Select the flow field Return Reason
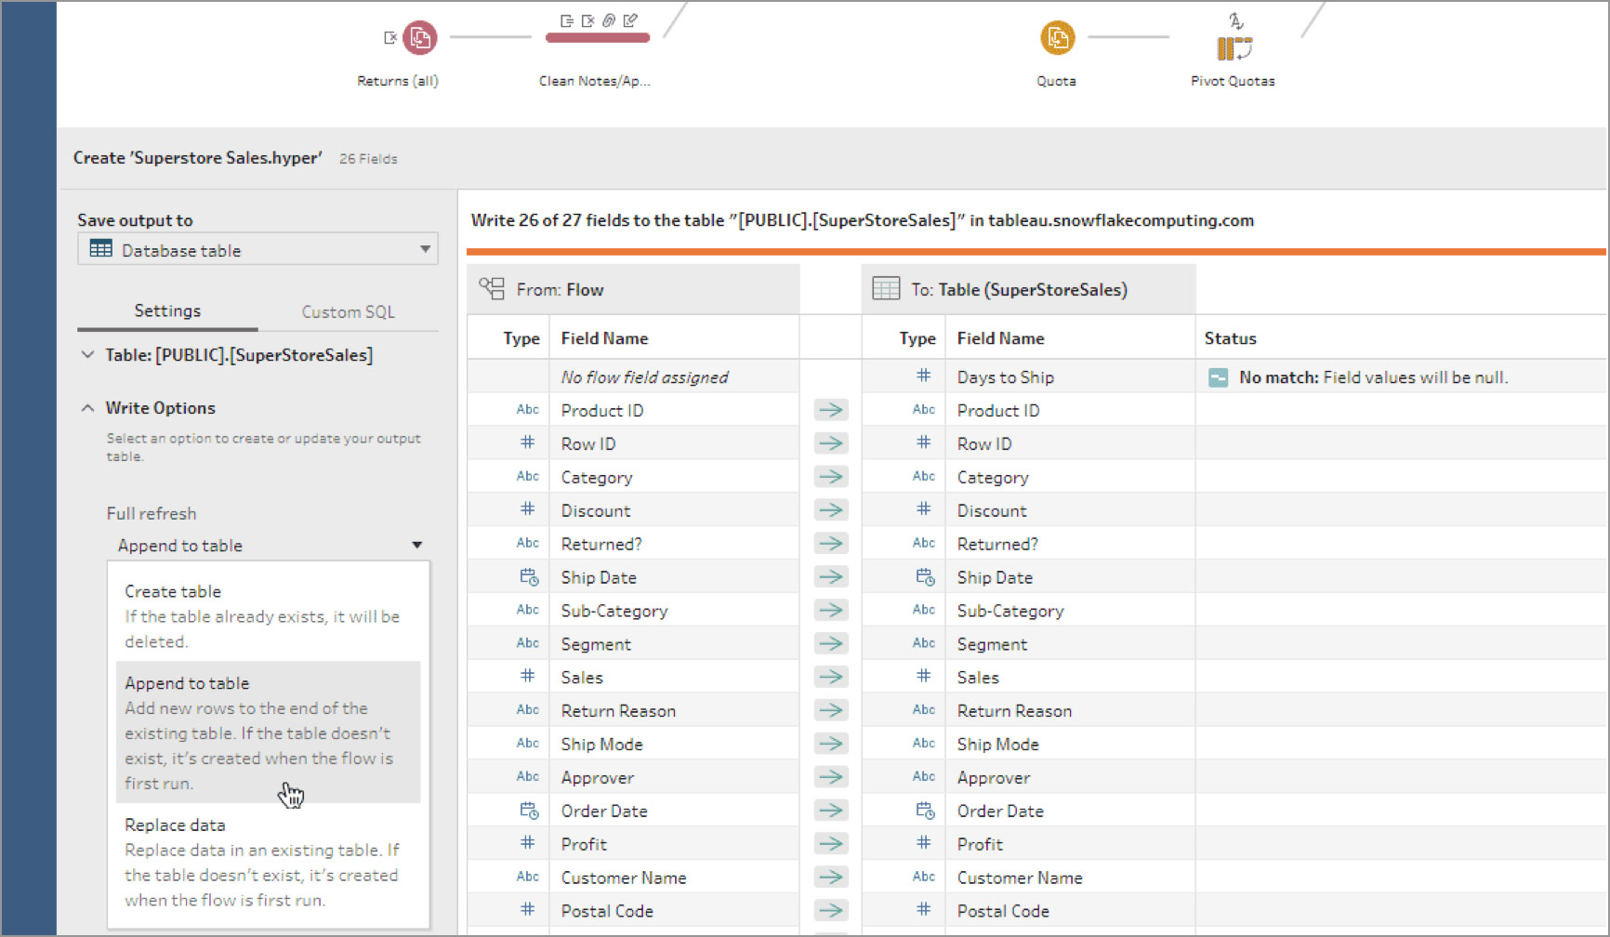This screenshot has width=1610, height=937. [618, 711]
